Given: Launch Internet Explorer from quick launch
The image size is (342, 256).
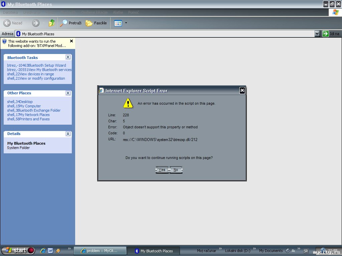Looking at the screenshot, I should point(43,251).
